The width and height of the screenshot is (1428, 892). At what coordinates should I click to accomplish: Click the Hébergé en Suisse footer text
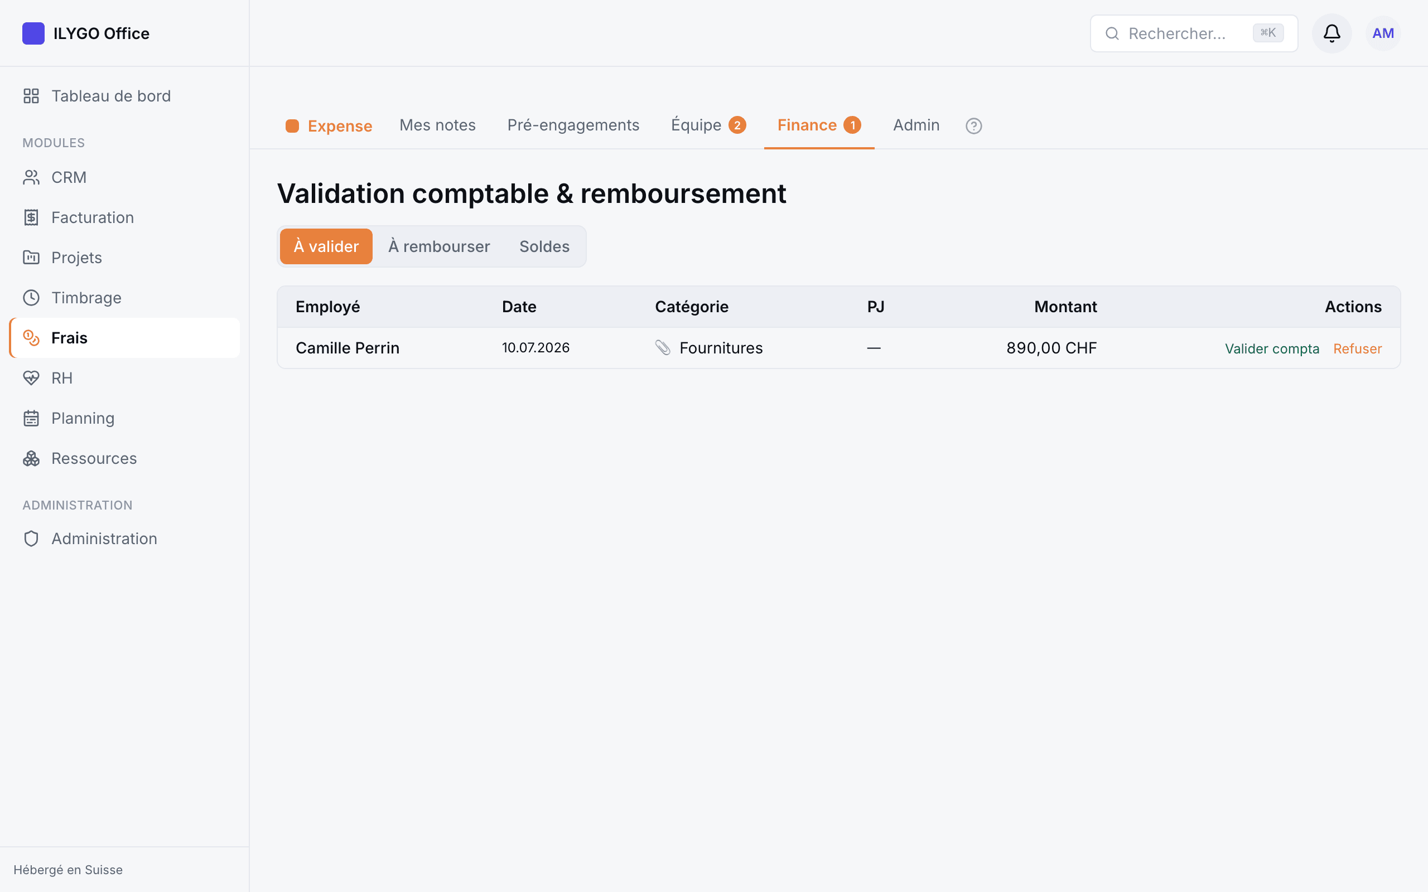[x=68, y=870]
